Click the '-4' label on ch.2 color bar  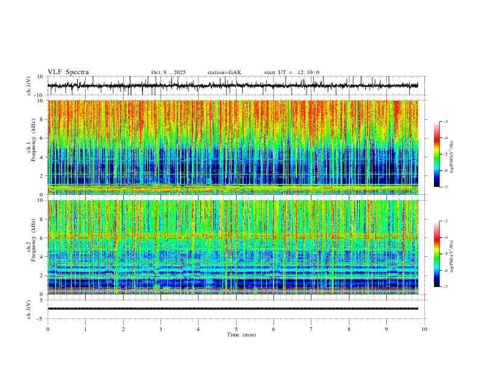pos(445,238)
